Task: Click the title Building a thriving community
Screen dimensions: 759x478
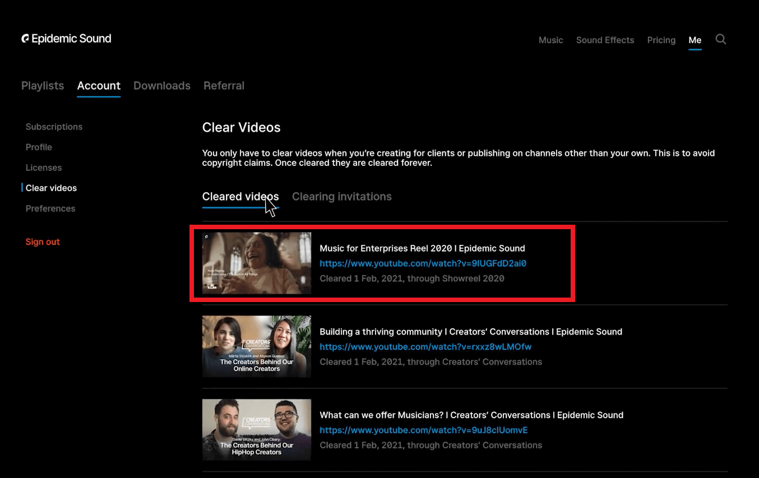Action: coord(471,332)
